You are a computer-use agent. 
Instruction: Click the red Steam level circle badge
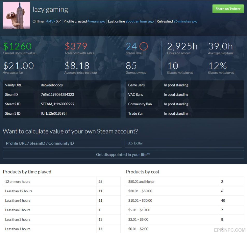coord(144,46)
